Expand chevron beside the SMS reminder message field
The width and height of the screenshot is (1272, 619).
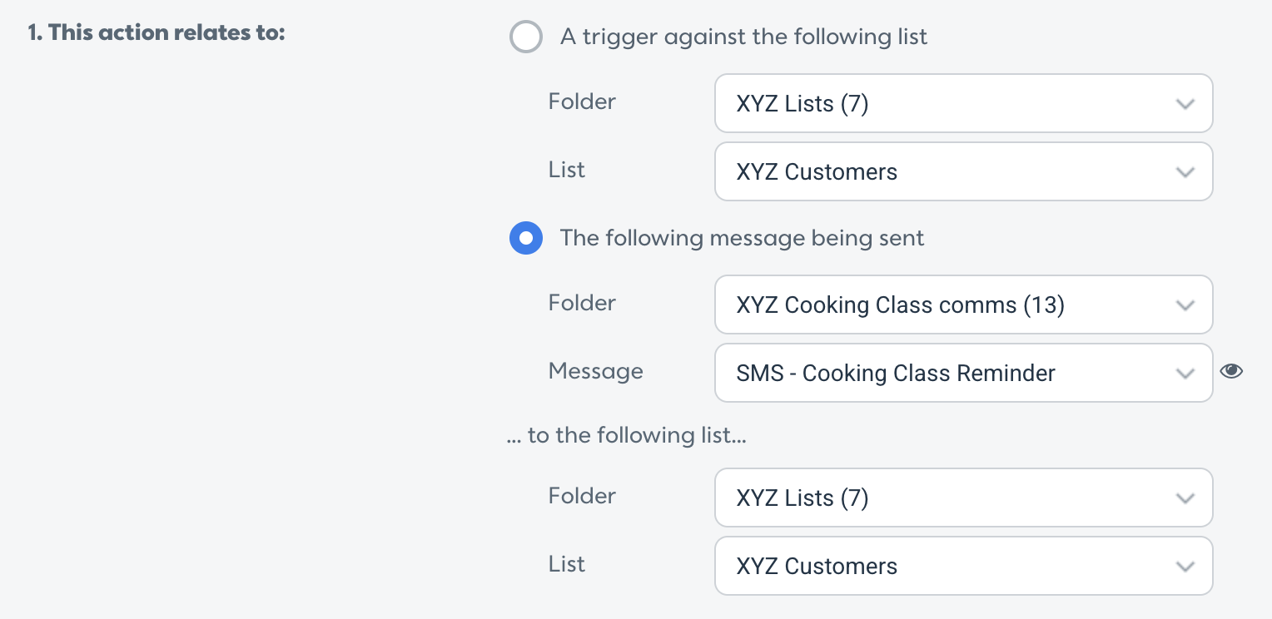click(x=1185, y=374)
